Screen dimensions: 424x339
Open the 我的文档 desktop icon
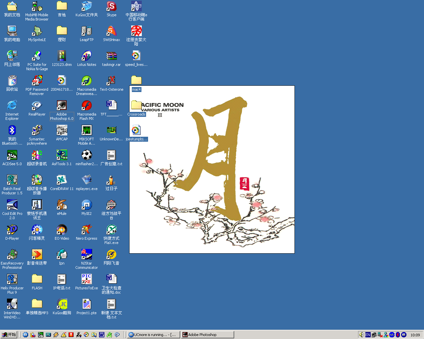[x=12, y=9]
